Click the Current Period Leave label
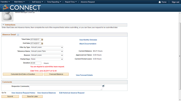This screenshot has height=101, width=181. pos(83,59)
